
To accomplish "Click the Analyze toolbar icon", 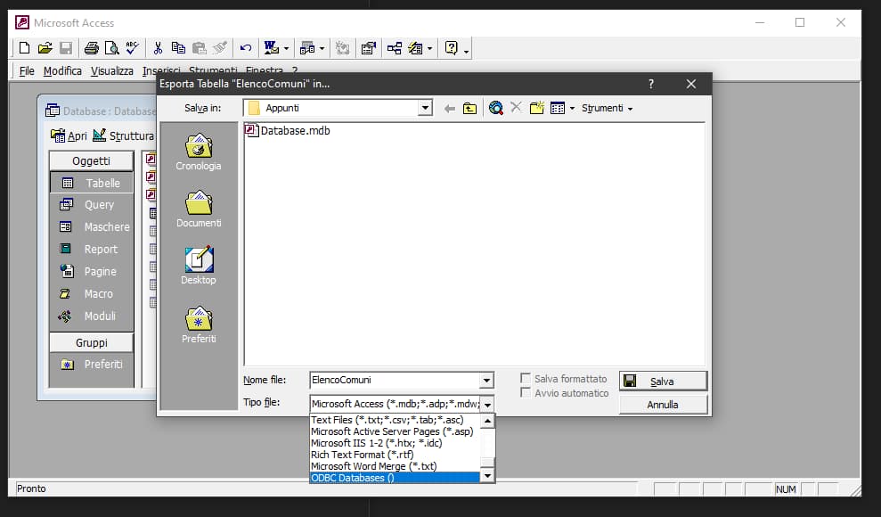I will (x=307, y=48).
